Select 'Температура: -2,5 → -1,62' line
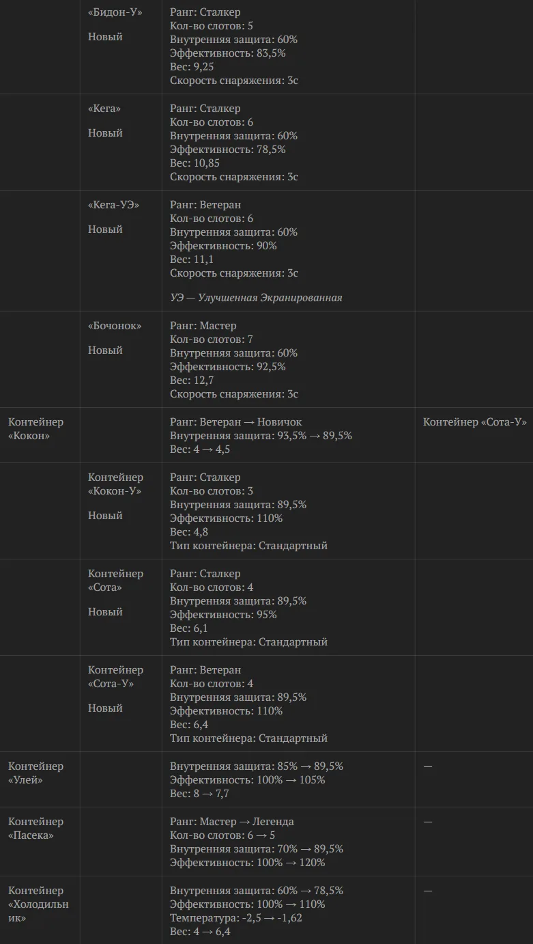The height and width of the screenshot is (944, 533). (236, 918)
